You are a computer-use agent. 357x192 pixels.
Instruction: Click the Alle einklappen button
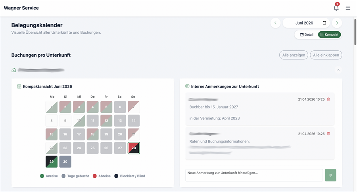[x=326, y=55]
